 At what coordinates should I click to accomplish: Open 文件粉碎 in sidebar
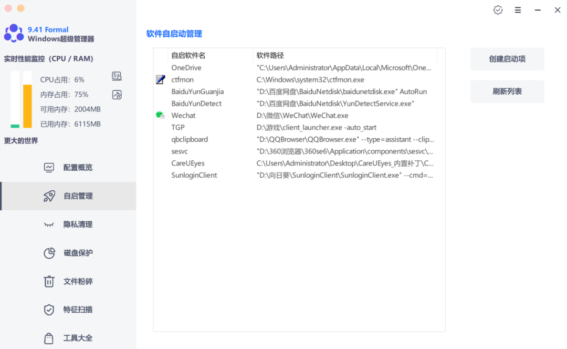(x=69, y=281)
